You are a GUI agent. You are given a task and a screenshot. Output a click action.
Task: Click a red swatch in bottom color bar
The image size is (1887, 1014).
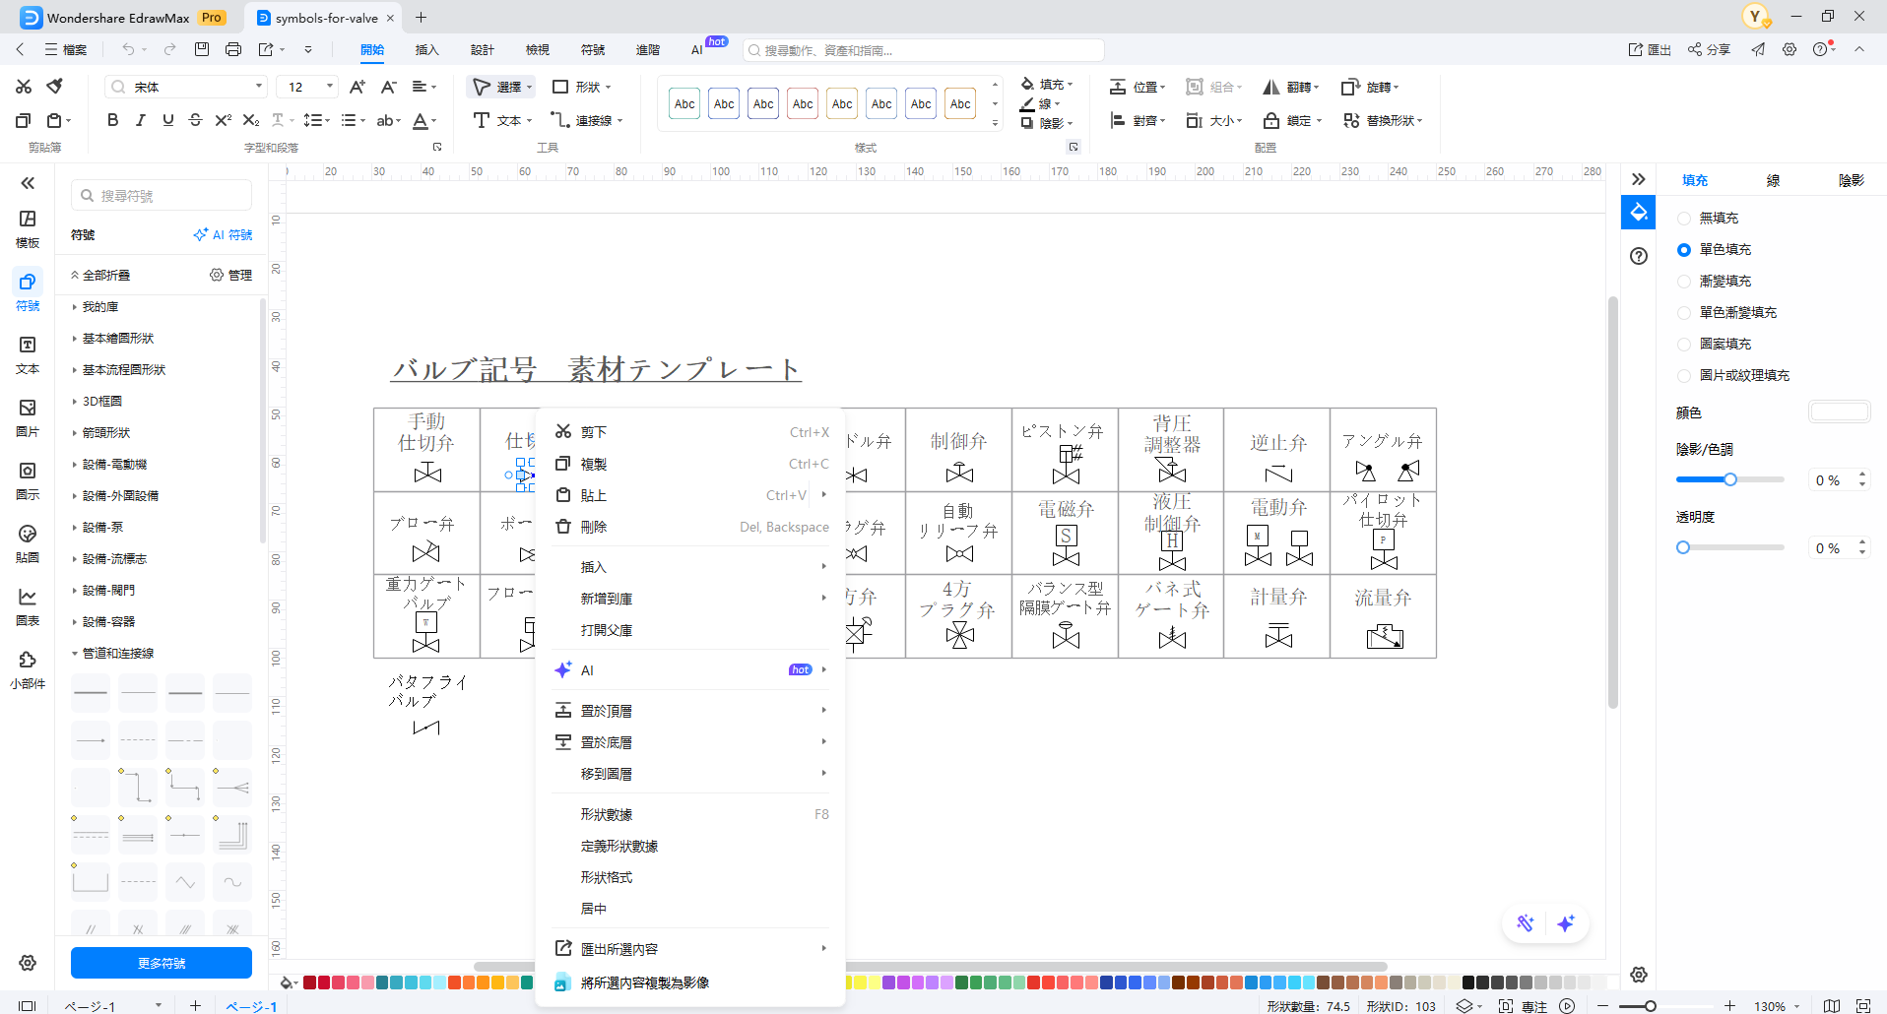(308, 982)
